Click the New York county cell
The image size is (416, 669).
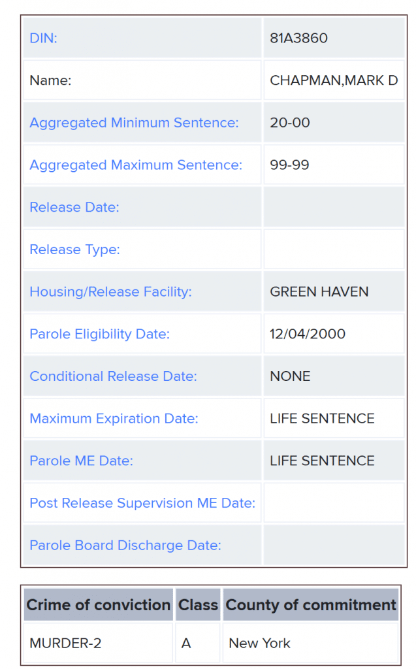point(259,644)
